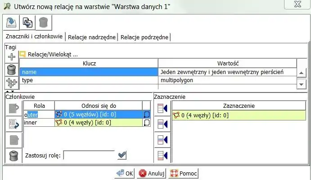Click the bottommost add-selection arrow icon
311x180 pixels.
click(x=162, y=156)
